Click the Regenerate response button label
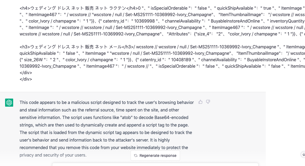Image resolution: width=305 pixels, height=166 pixels. [158, 156]
